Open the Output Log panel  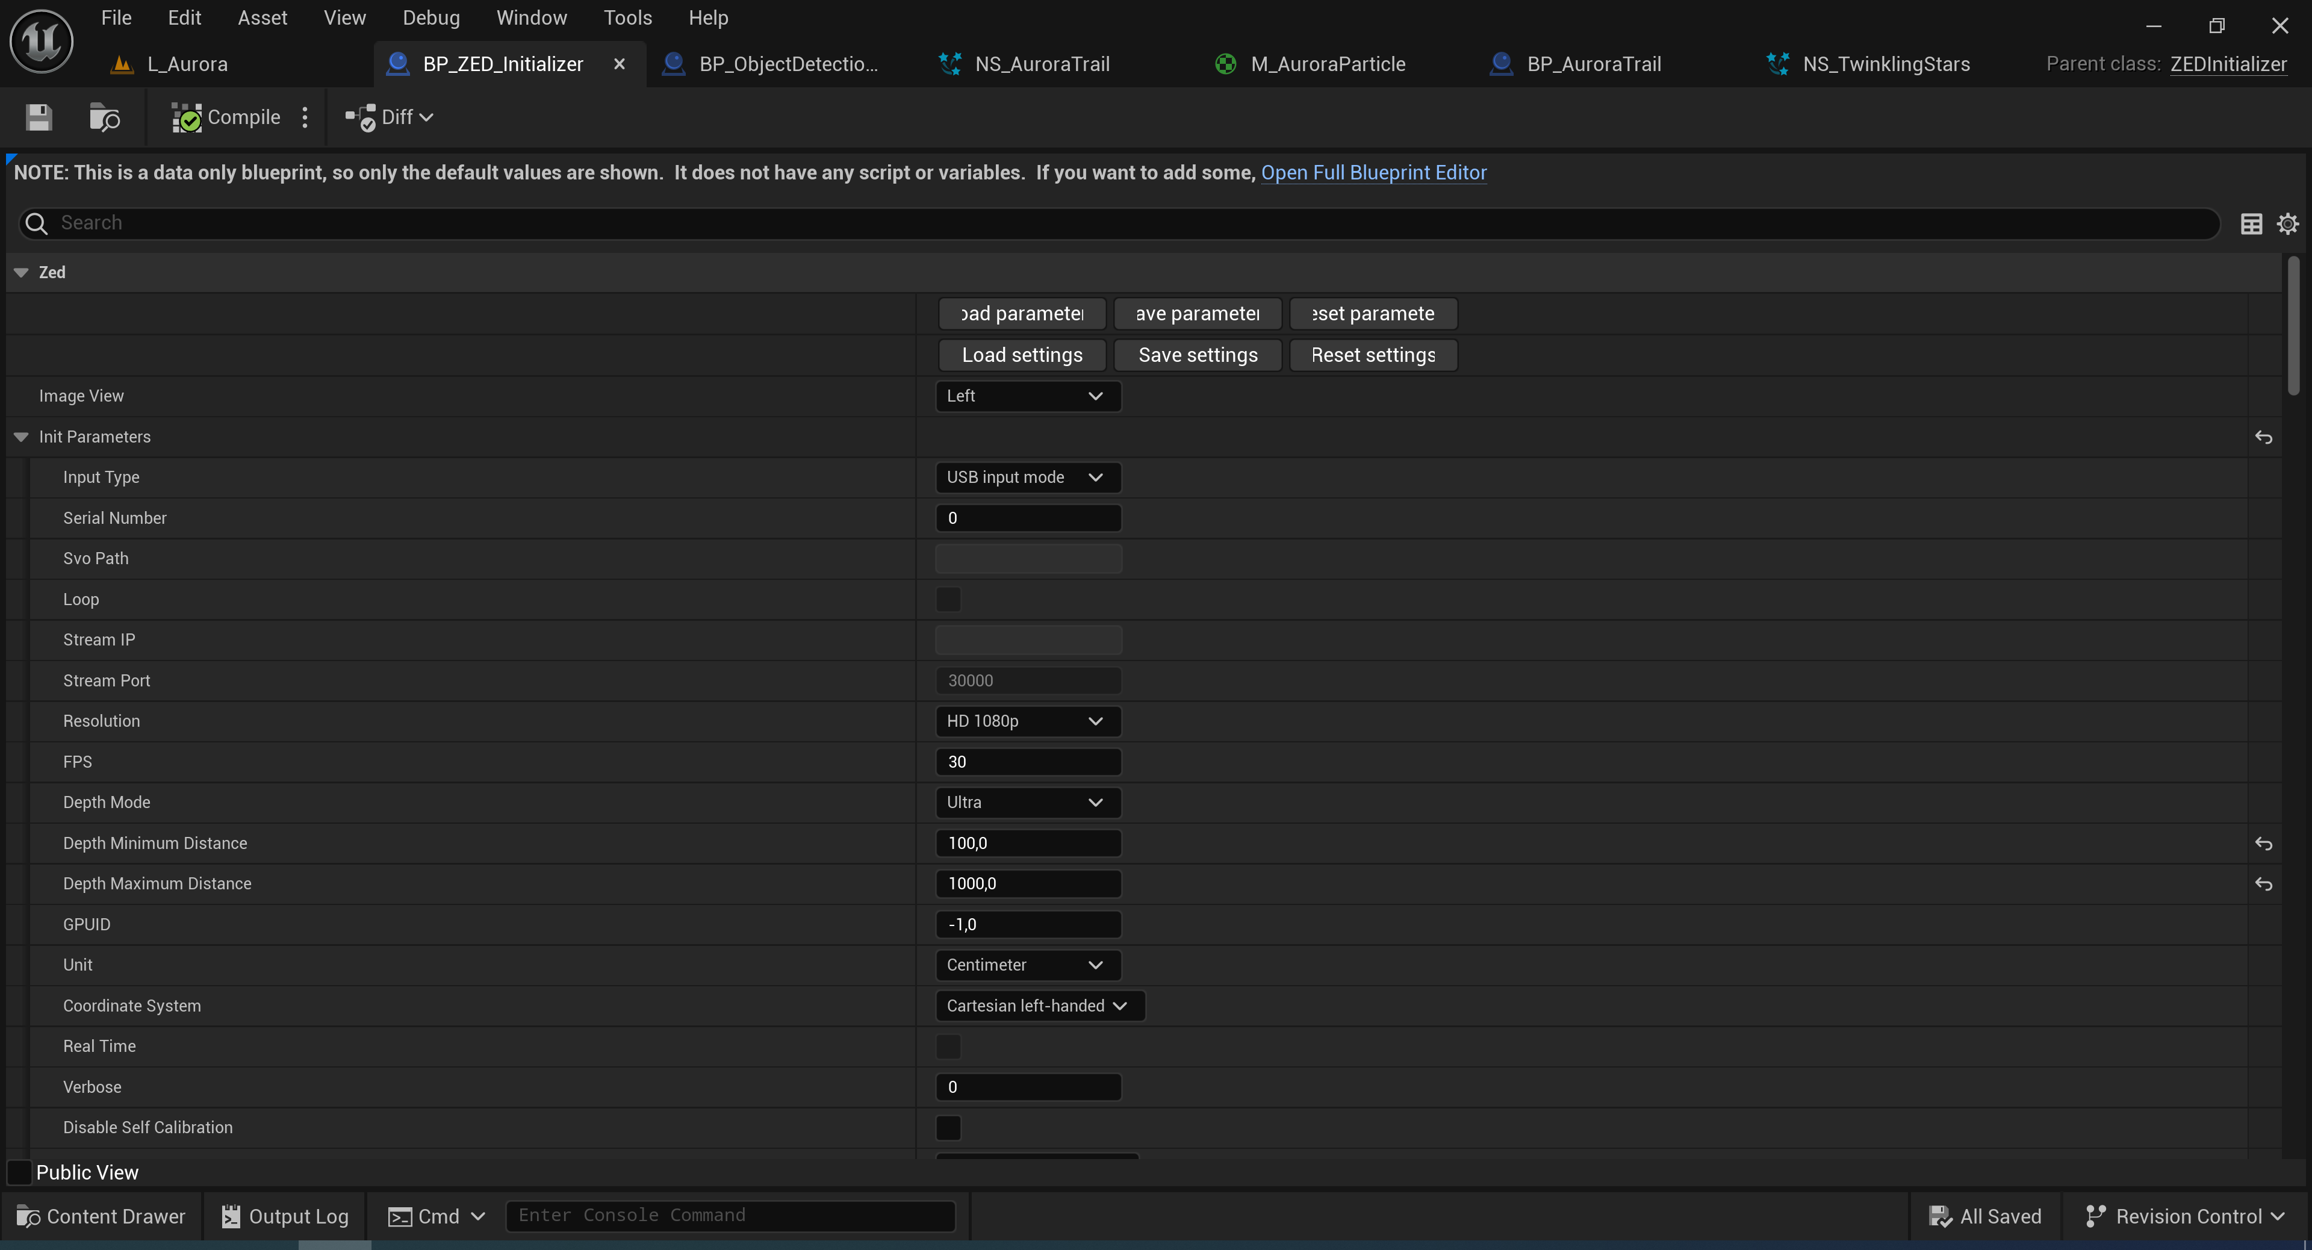[285, 1216]
